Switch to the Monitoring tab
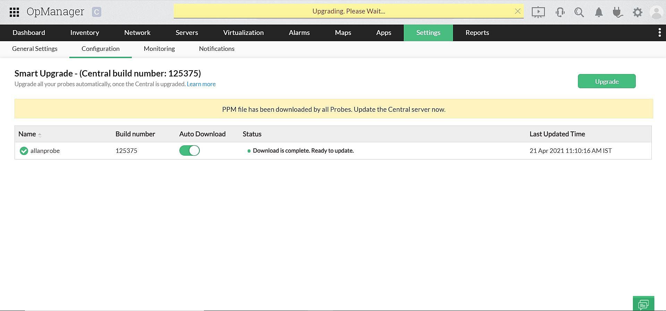The image size is (666, 311). click(159, 49)
